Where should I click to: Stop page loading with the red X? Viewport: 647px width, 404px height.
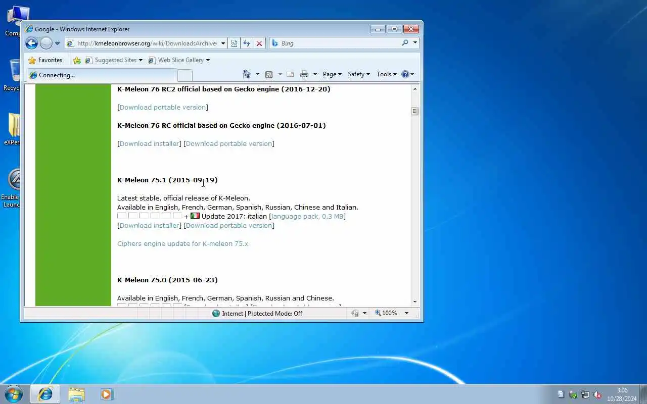tap(259, 43)
